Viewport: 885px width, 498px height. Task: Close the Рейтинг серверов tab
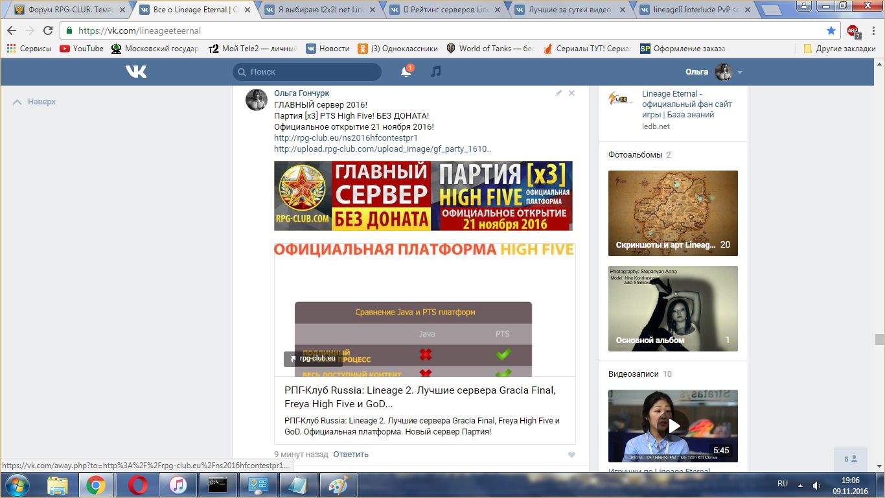click(x=497, y=10)
